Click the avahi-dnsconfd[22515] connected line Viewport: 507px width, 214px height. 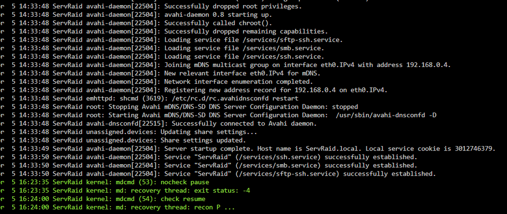pyautogui.click(x=158, y=124)
